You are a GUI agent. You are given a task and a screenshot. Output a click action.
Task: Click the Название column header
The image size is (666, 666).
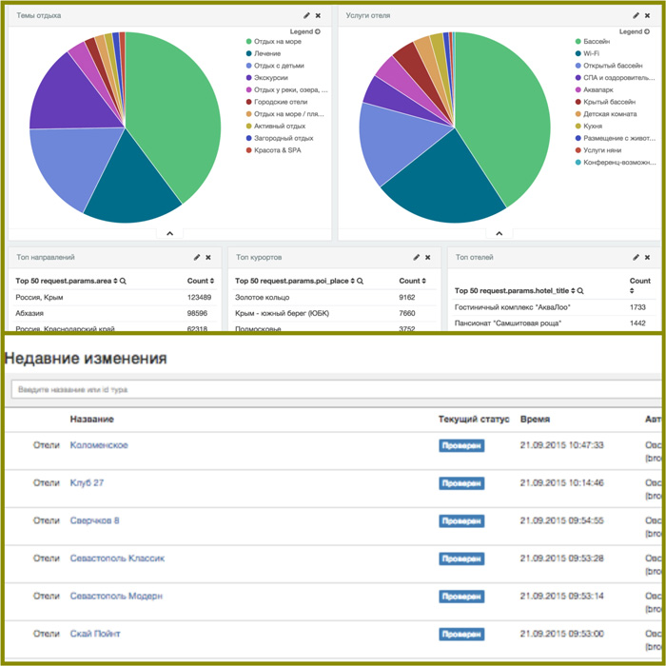(x=92, y=420)
